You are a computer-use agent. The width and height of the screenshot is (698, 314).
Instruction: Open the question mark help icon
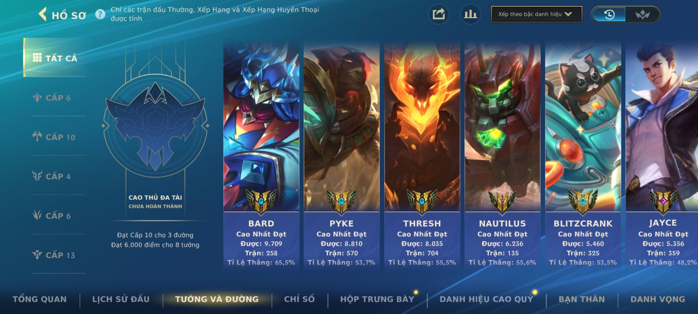coord(100,14)
